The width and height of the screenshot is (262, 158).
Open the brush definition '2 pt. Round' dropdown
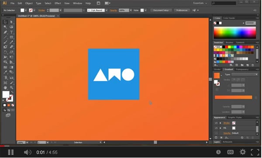click(107, 10)
